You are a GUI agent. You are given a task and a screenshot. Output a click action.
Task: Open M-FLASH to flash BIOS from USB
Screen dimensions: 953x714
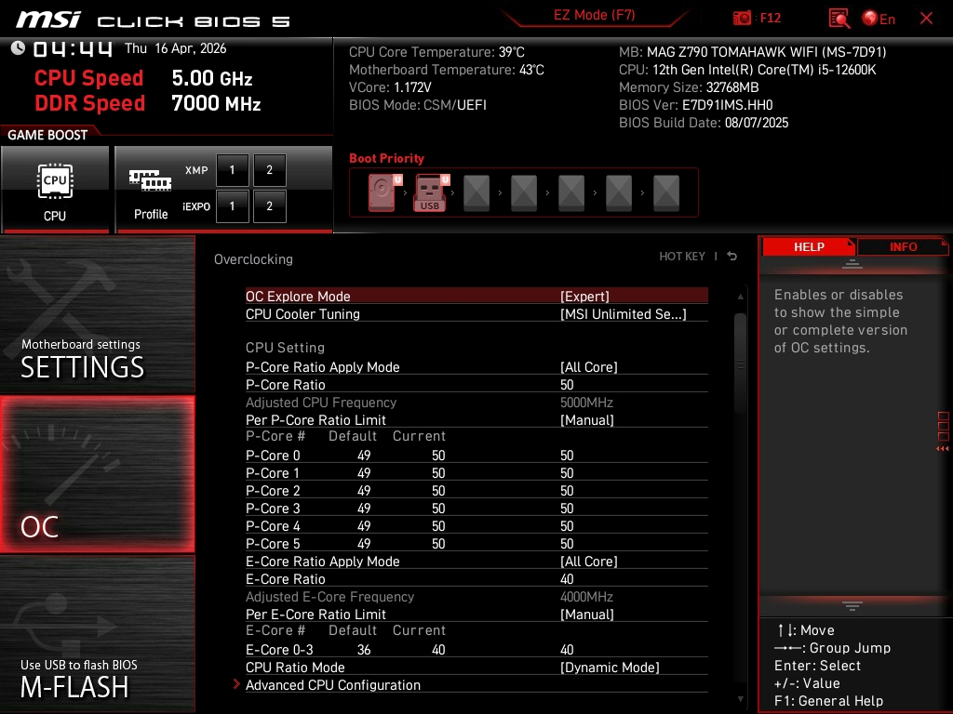click(97, 634)
